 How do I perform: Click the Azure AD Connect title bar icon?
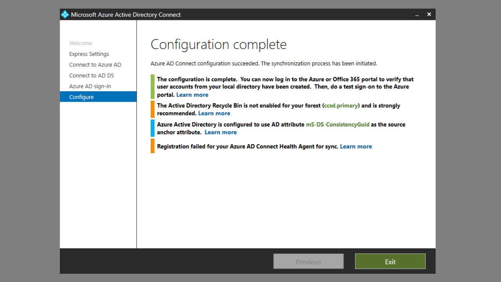65,14
